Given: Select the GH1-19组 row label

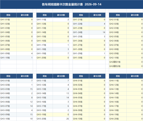Looking at the screenshot, I should [x=45, y=53].
